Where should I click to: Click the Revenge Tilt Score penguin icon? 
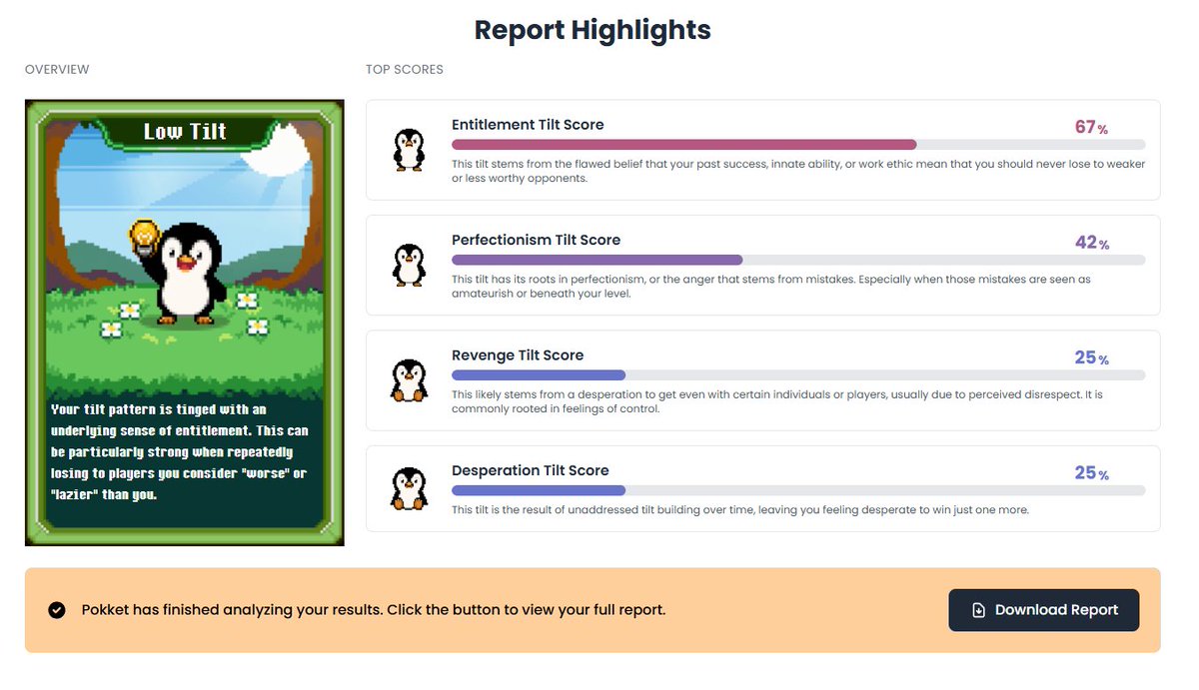coord(409,379)
